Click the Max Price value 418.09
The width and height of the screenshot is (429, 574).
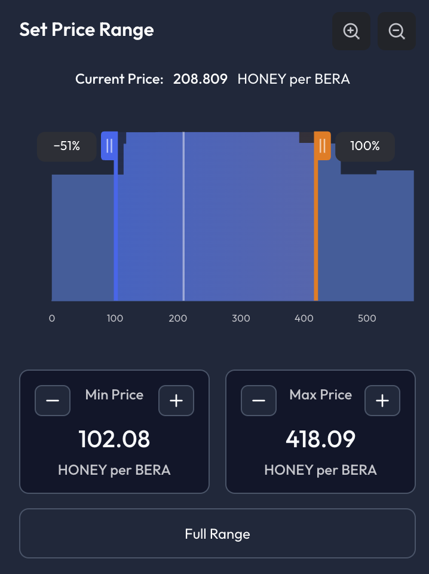tap(320, 439)
